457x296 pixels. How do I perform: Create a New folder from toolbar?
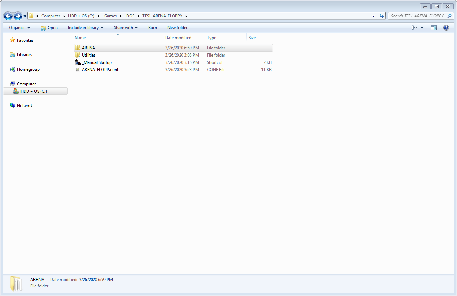(177, 28)
